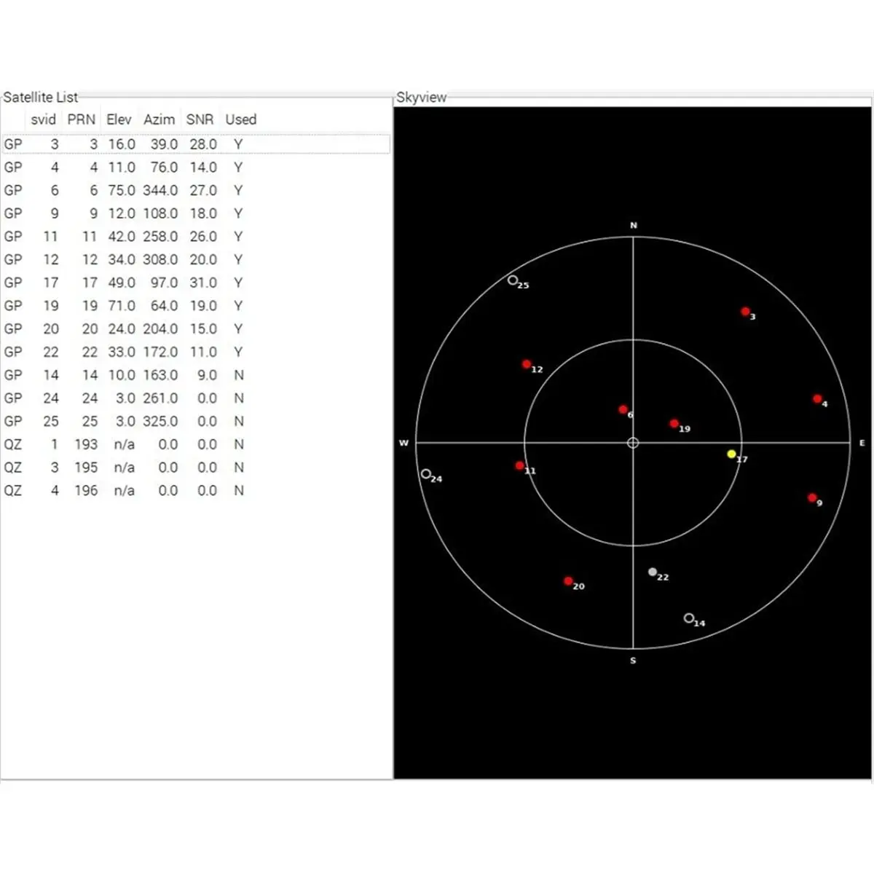Image resolution: width=874 pixels, height=874 pixels.
Task: Click satellite 20 red dot
Action: click(x=568, y=581)
